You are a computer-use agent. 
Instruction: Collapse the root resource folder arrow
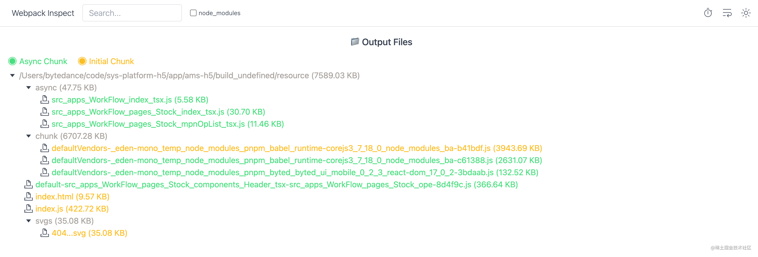[x=12, y=75]
